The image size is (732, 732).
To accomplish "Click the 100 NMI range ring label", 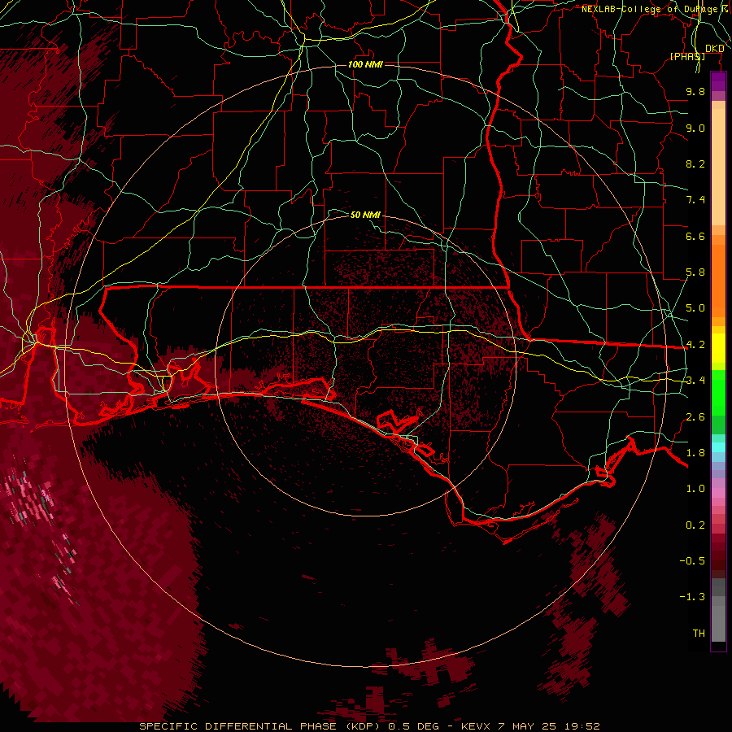I will click(365, 64).
